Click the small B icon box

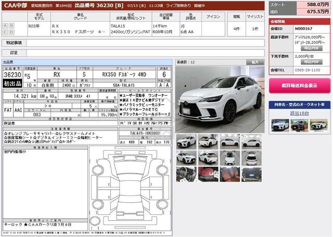[x=11, y=25]
